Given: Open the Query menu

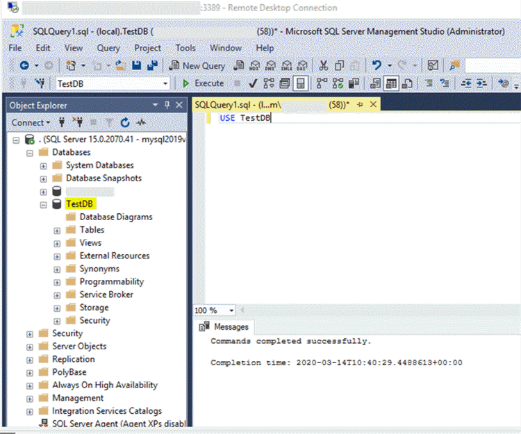Looking at the screenshot, I should [x=108, y=48].
